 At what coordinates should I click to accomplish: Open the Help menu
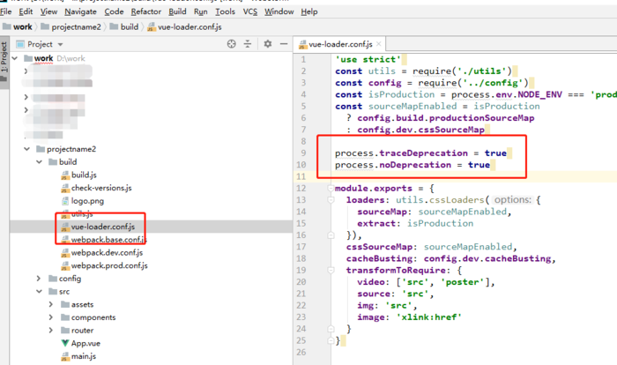(x=309, y=11)
